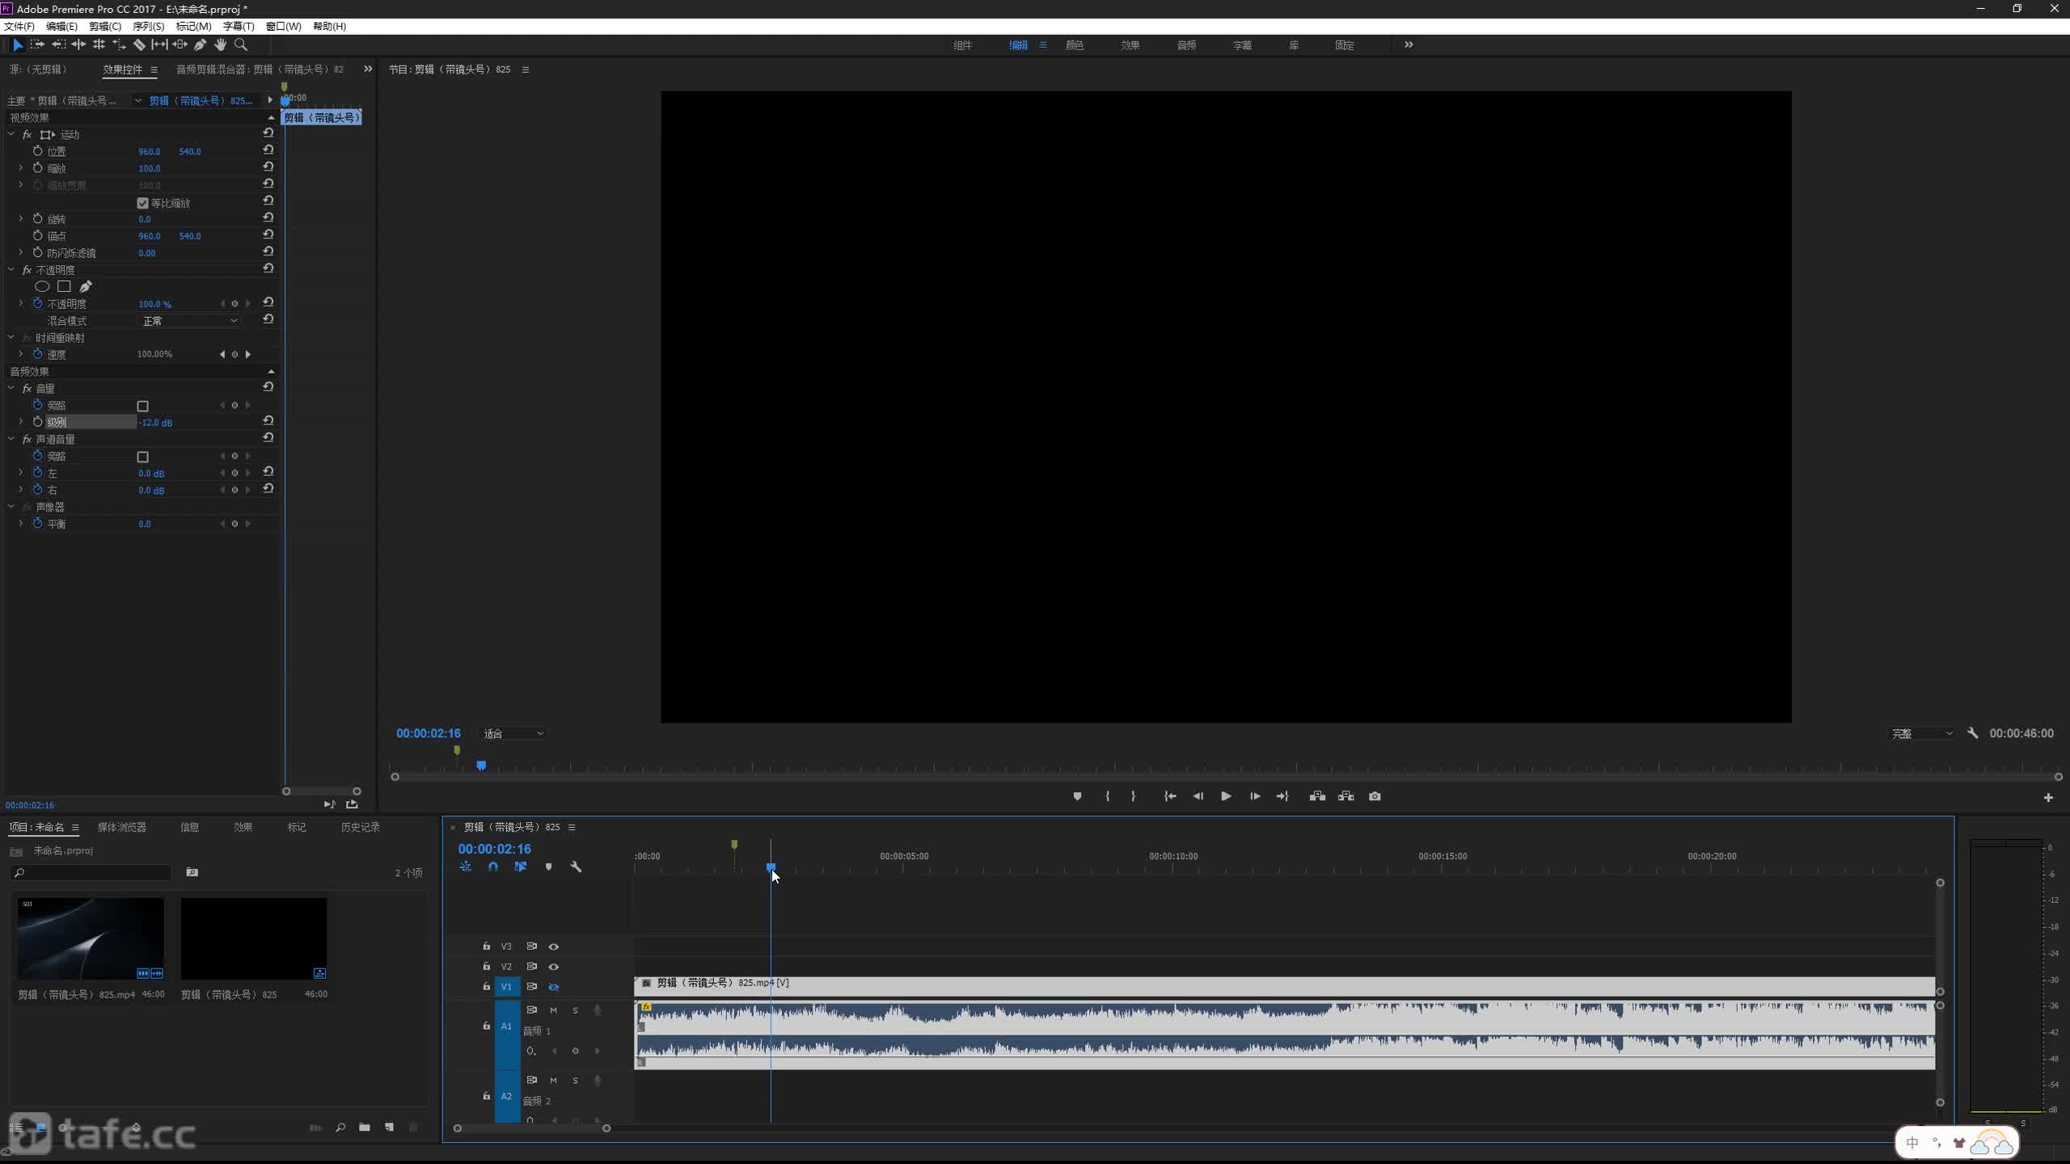Select the Rate Stretch tool
Screen dimensions: 2070x1164
(119, 45)
